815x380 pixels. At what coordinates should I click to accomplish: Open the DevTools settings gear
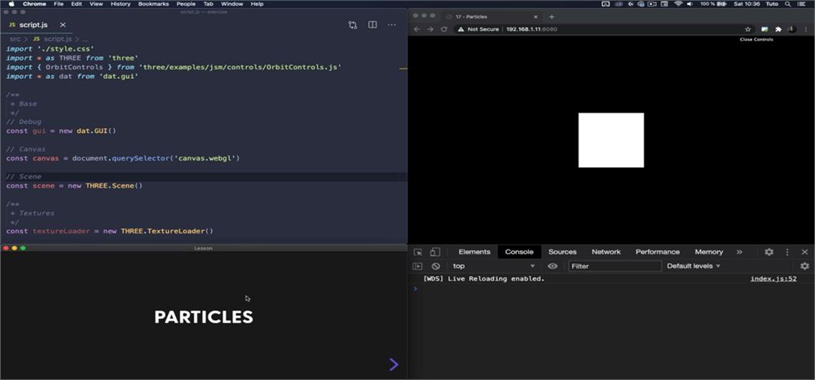[x=769, y=252]
